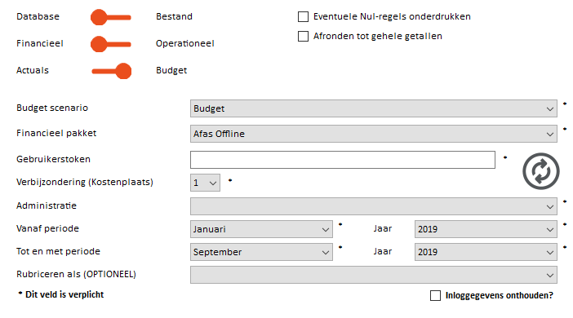Enable Eventuele Nul-regels onderdrukken checkbox
The width and height of the screenshot is (573, 318).
click(x=303, y=17)
